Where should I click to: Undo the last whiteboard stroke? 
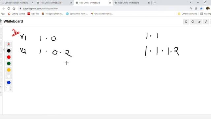coord(186,21)
